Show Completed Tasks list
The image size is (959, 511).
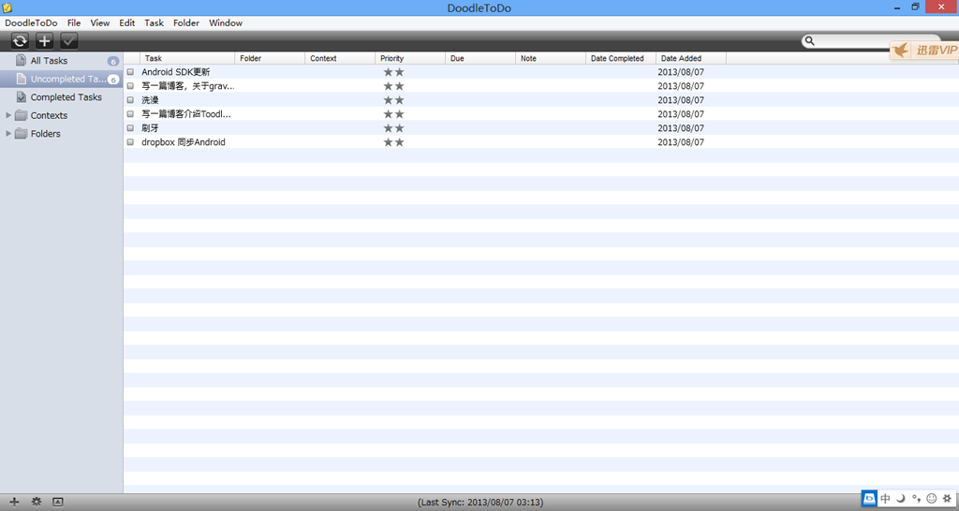click(x=66, y=97)
